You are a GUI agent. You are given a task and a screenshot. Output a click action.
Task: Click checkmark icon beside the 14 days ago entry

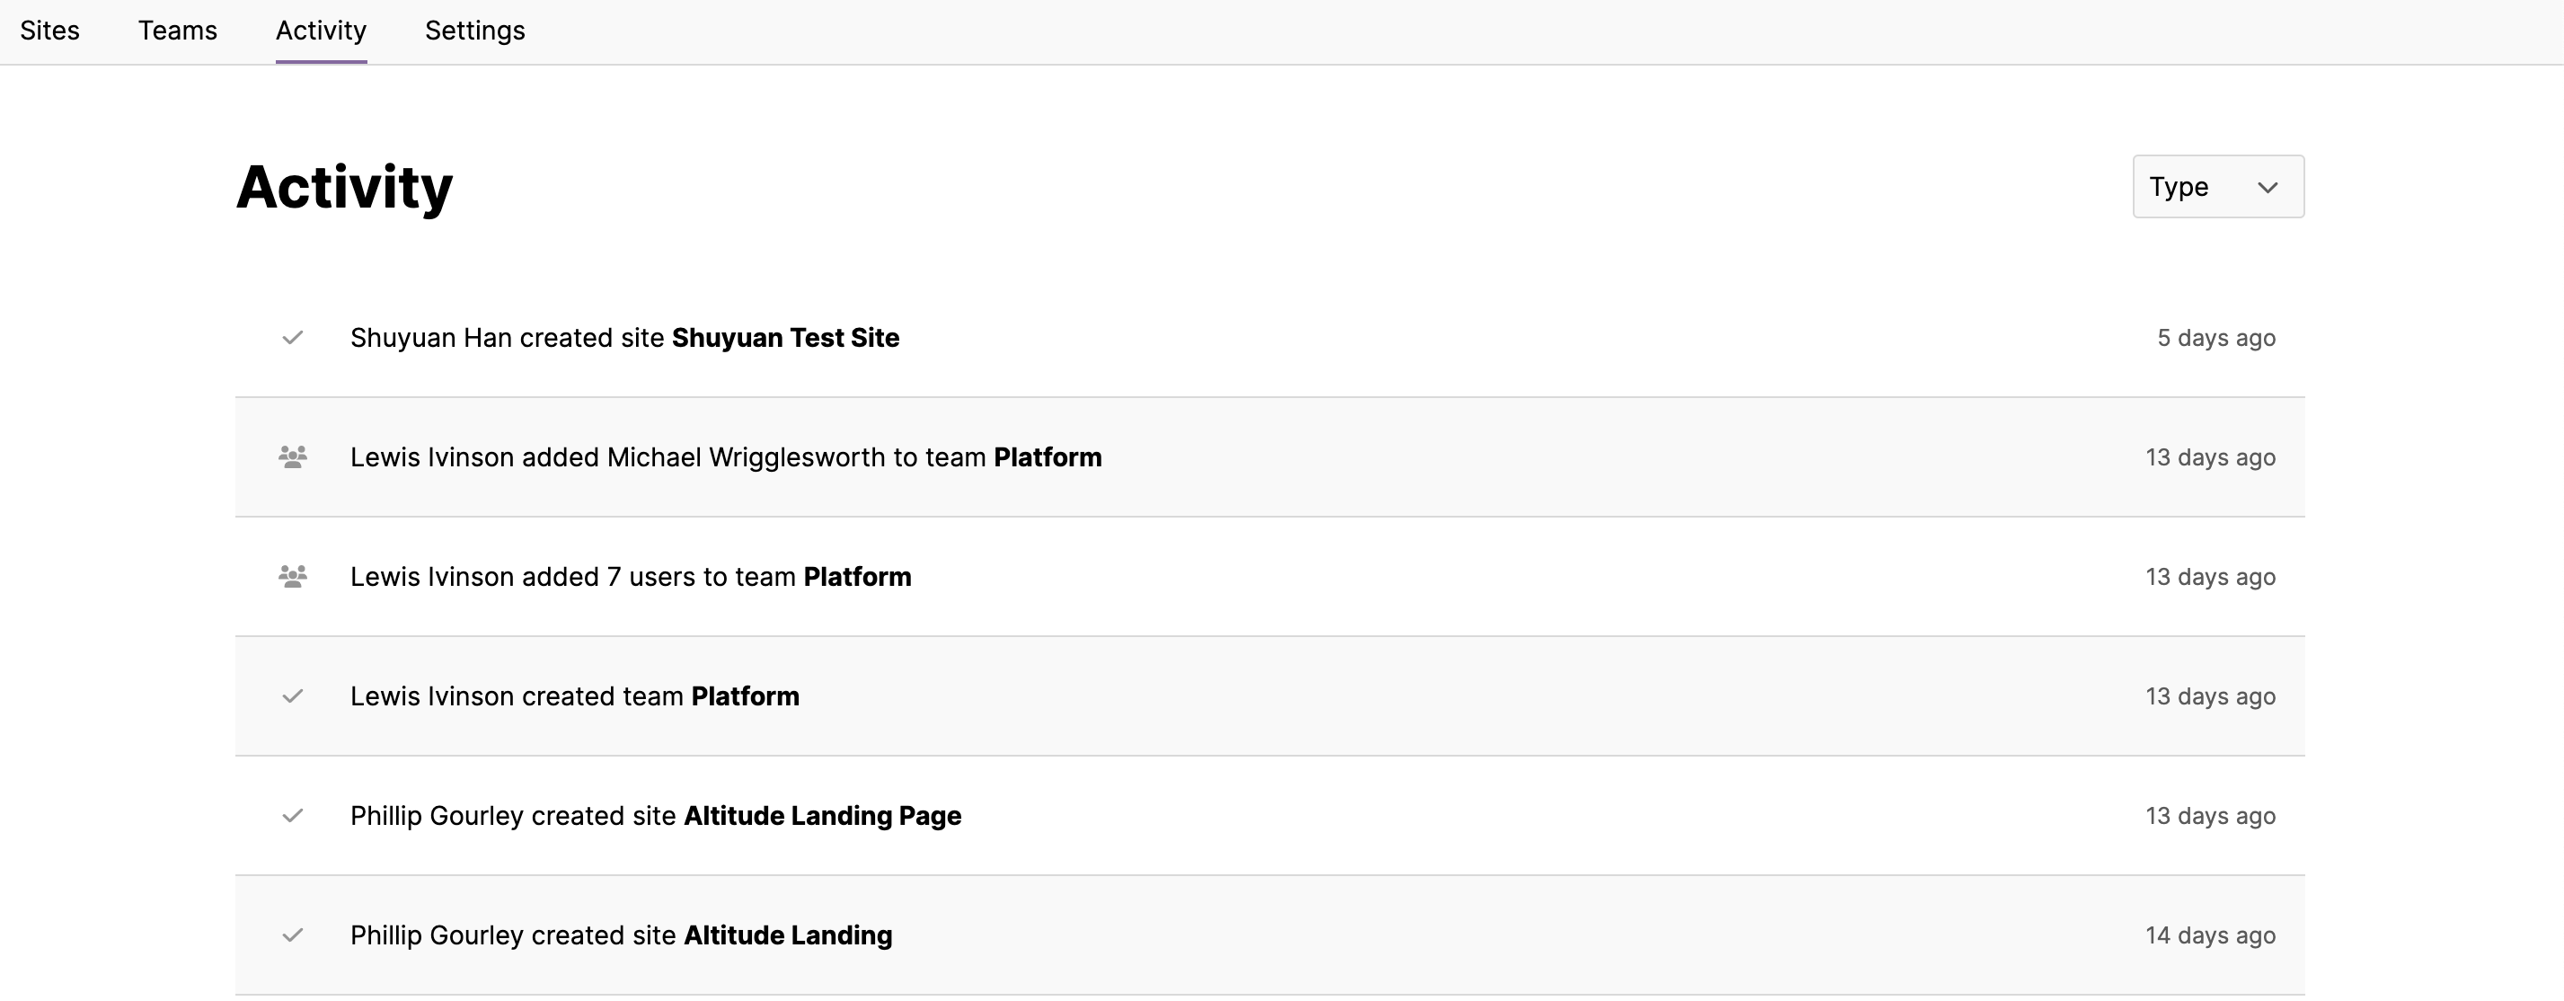(x=293, y=935)
